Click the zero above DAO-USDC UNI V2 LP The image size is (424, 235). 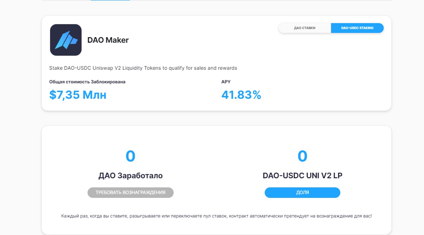click(303, 156)
